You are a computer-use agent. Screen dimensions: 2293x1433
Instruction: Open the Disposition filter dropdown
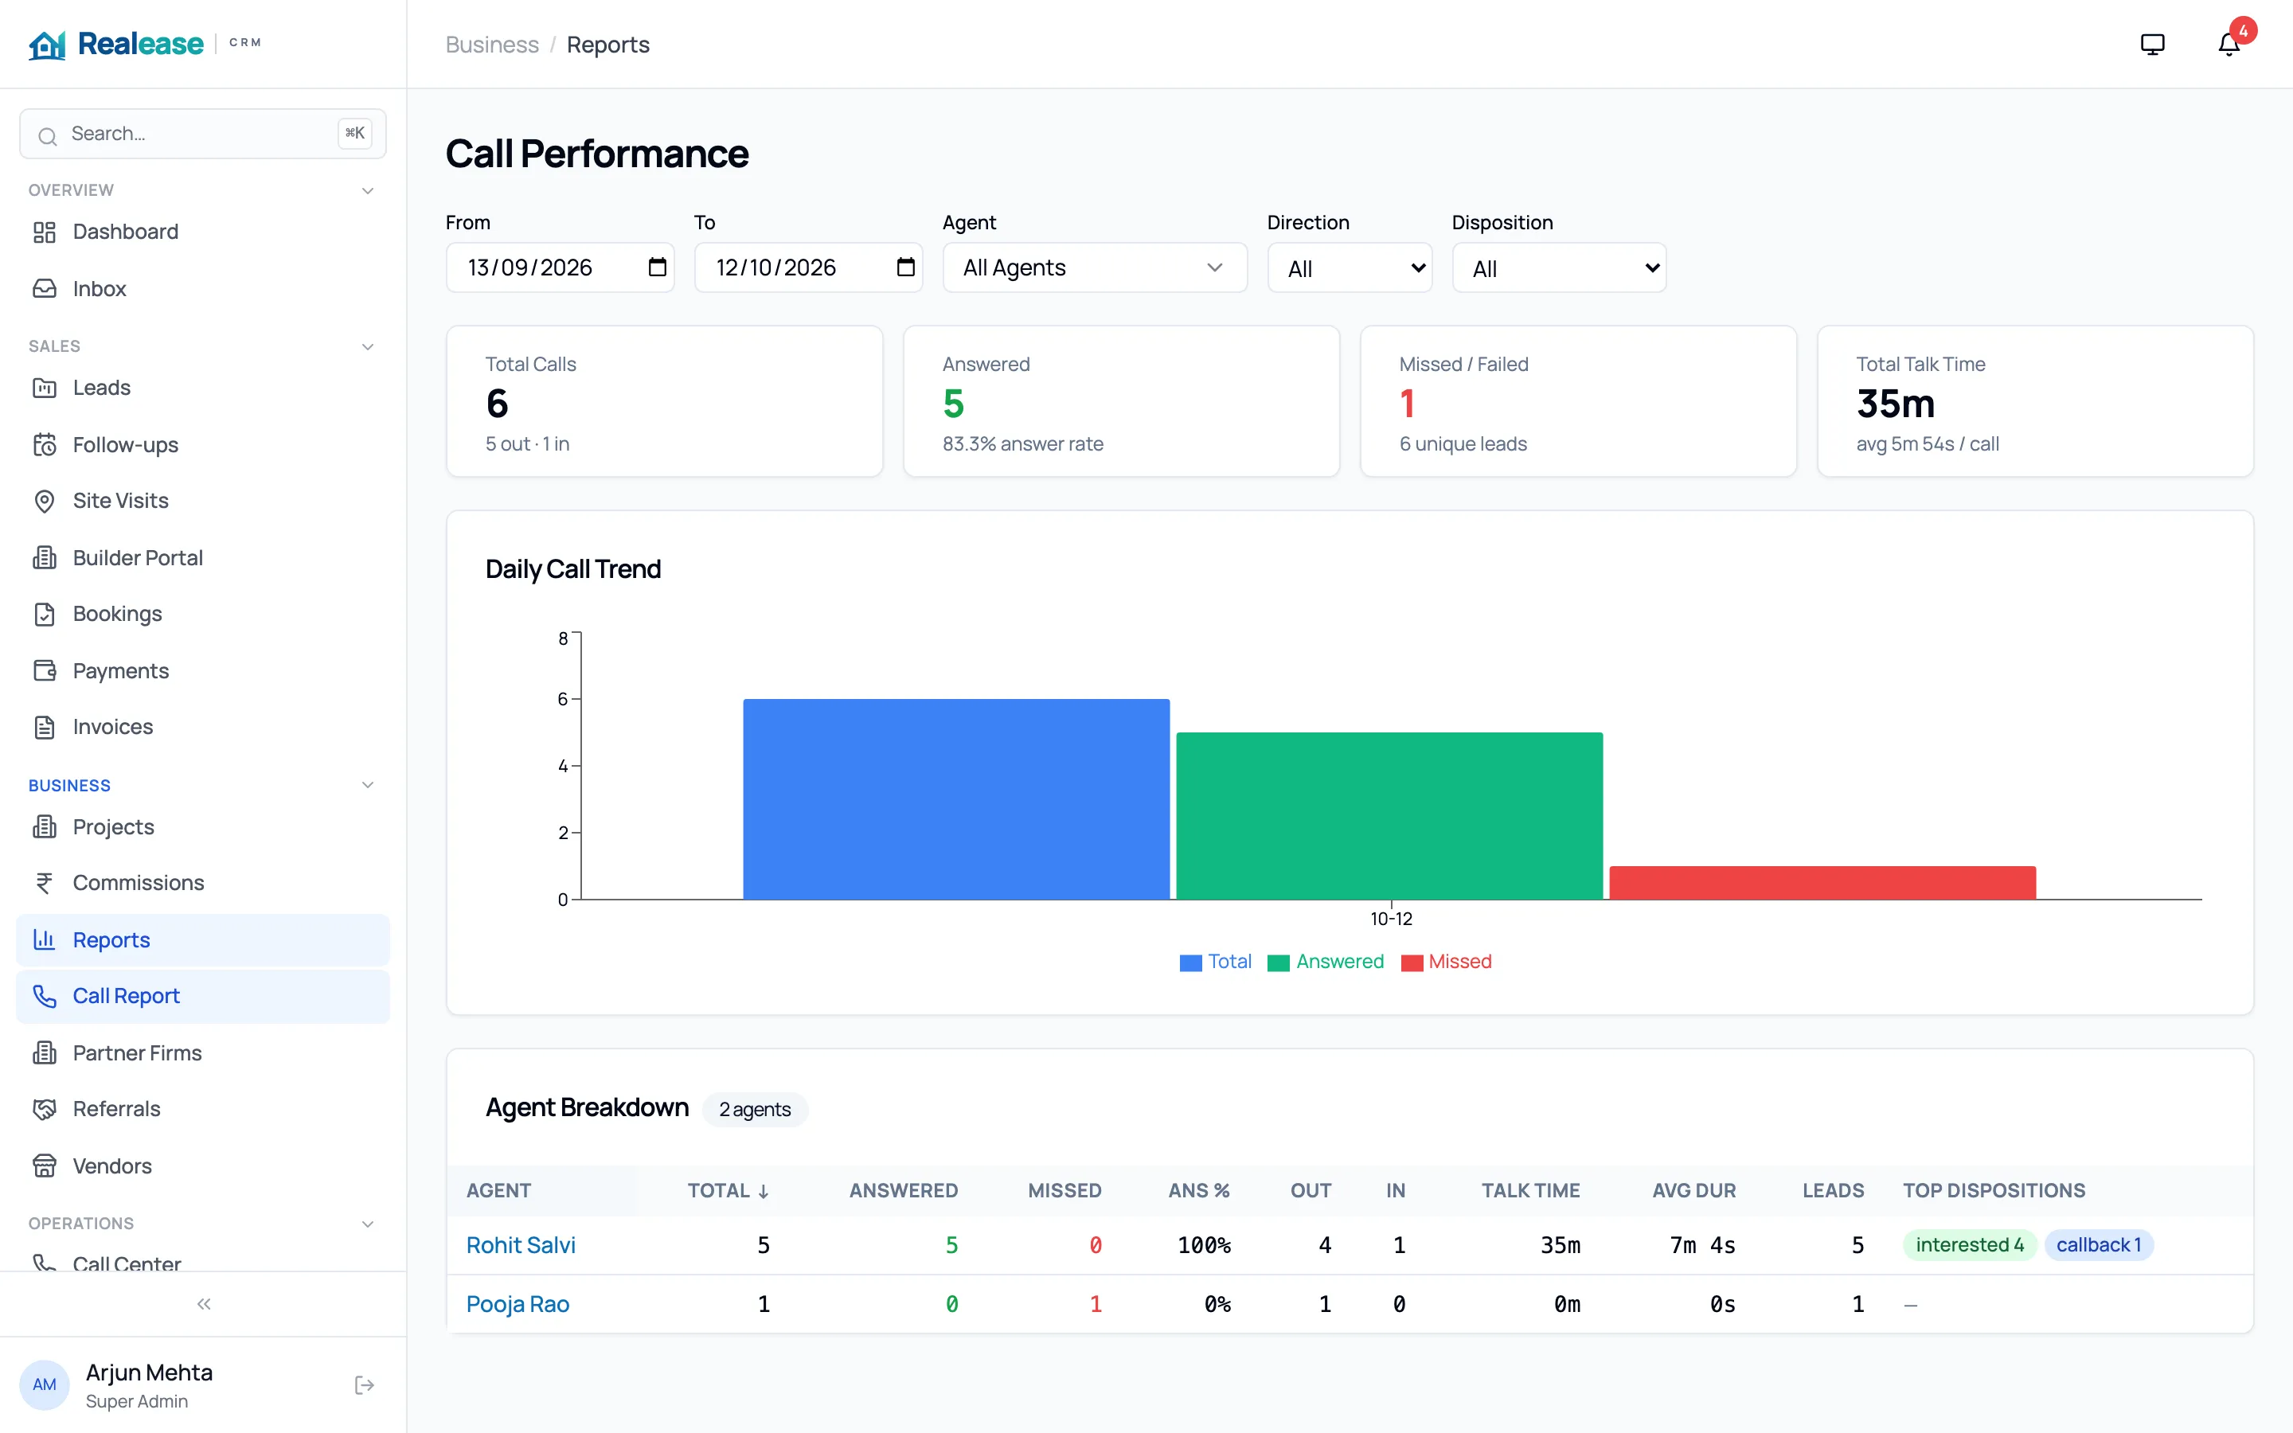(x=1559, y=268)
